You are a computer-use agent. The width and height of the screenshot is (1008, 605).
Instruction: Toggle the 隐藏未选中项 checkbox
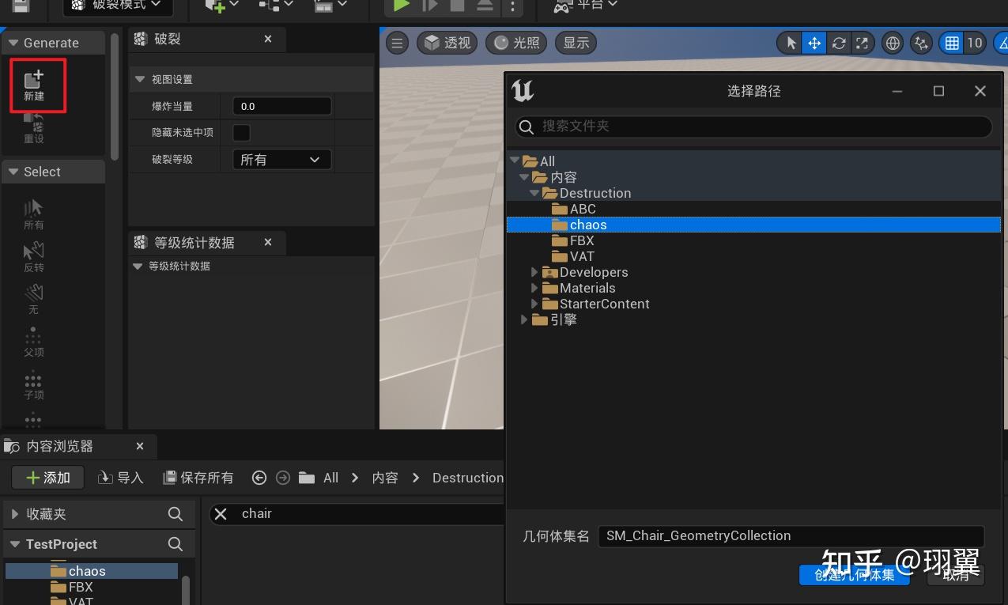[x=241, y=132]
